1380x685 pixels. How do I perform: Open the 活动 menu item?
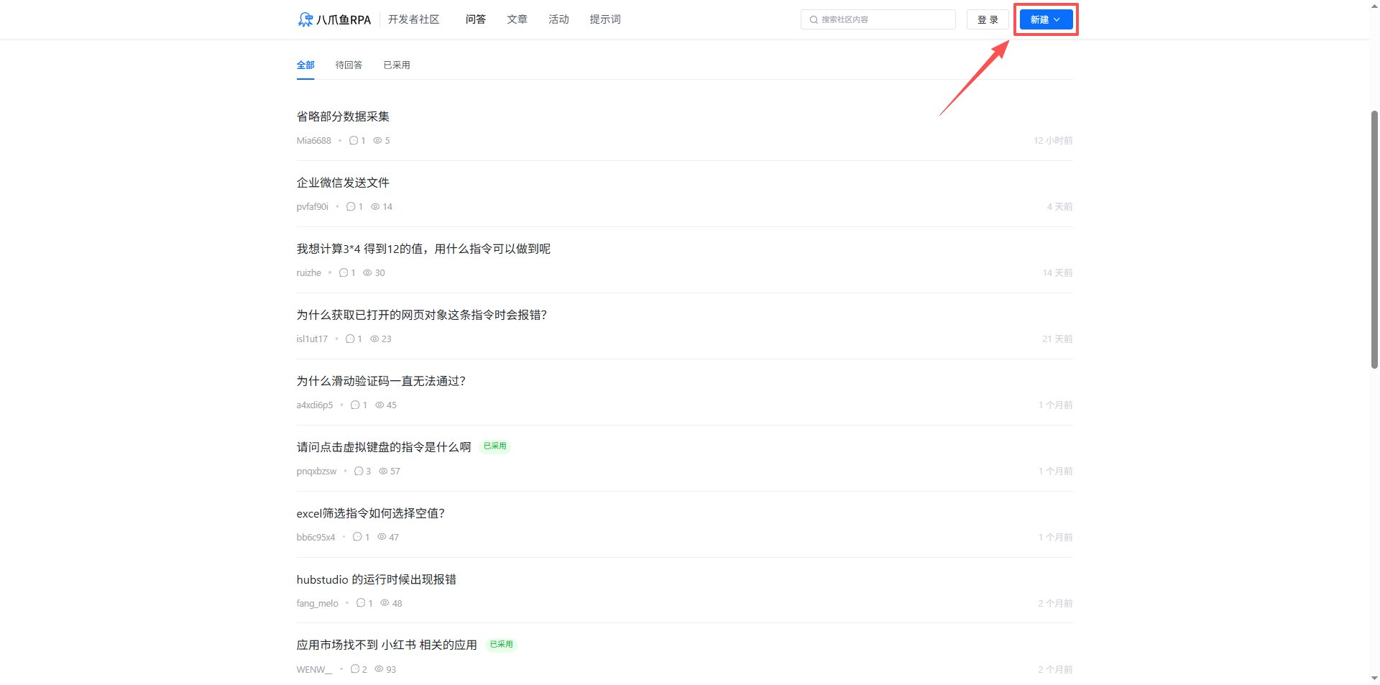pyautogui.click(x=558, y=19)
